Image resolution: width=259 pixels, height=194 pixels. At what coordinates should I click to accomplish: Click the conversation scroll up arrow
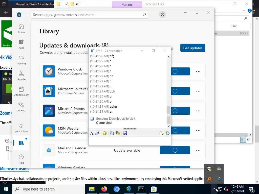pyautogui.click(x=168, y=57)
